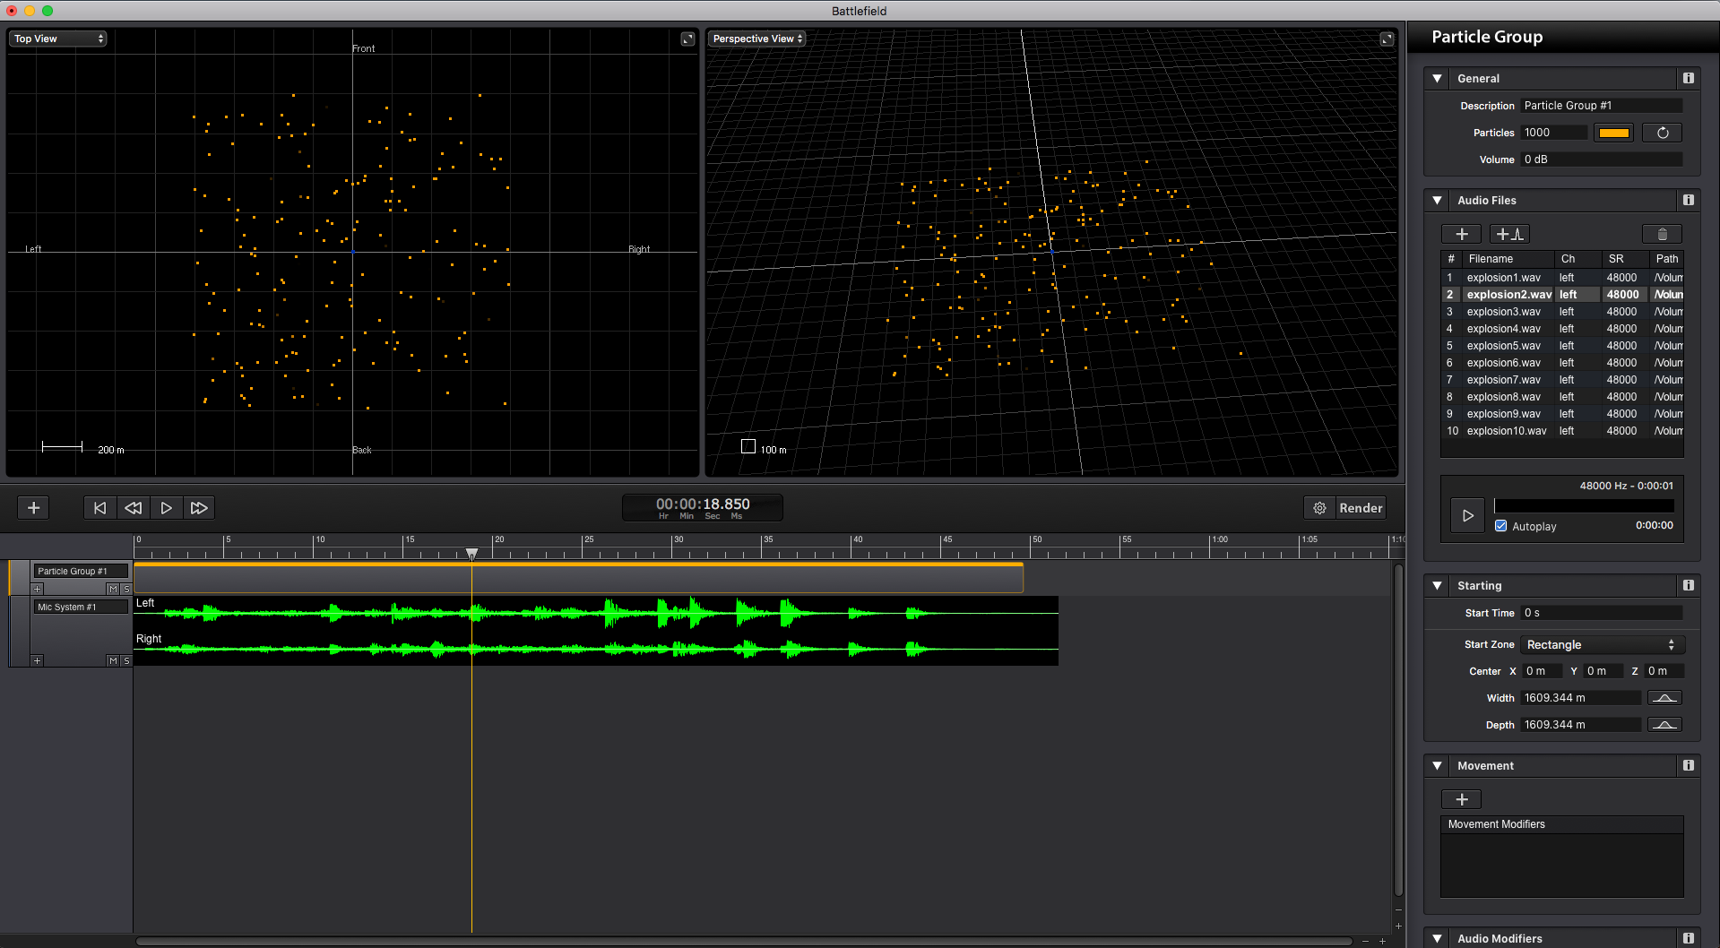
Task: Click the plus on Particle Group #1 track
Action: click(37, 589)
